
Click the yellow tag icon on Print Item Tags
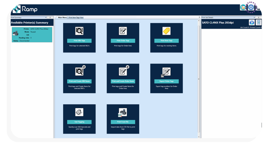[x=167, y=31]
